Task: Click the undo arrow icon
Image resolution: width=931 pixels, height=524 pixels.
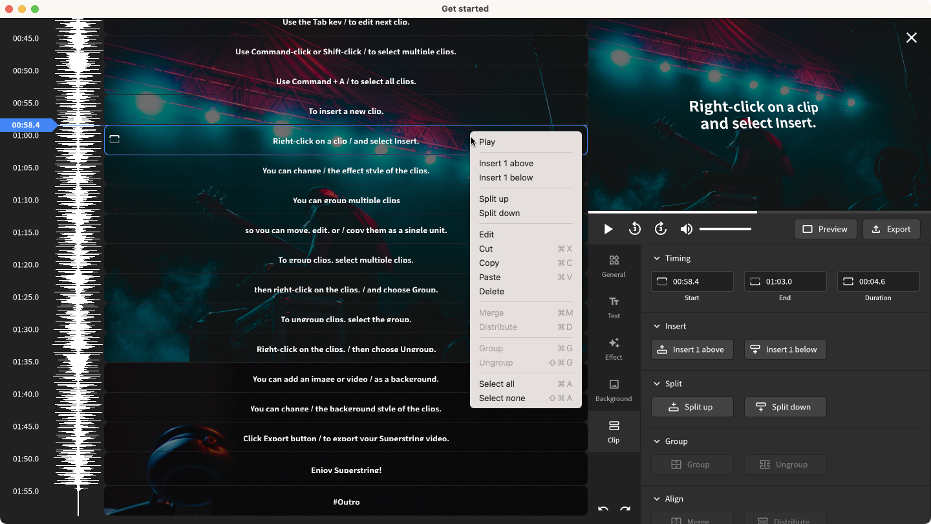Action: pos(603,510)
